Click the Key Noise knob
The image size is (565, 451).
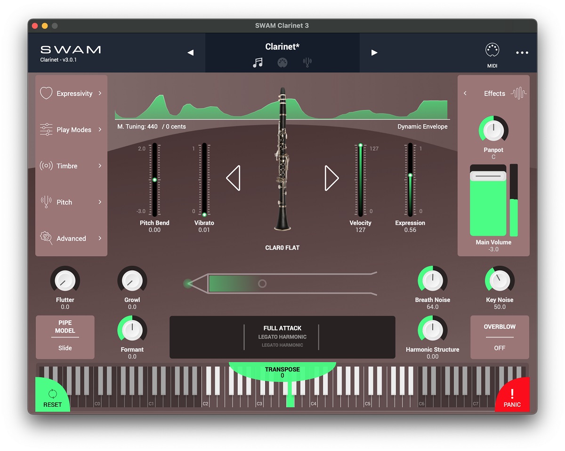click(x=500, y=281)
